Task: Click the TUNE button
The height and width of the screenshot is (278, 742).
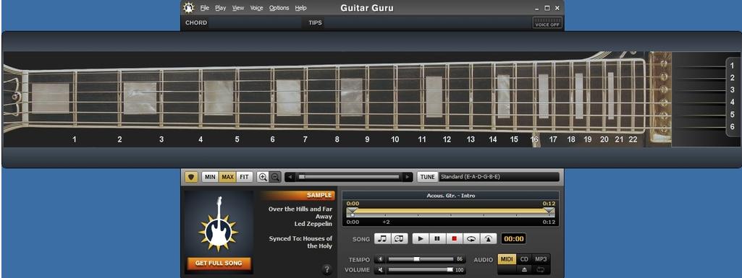Action: click(x=427, y=177)
